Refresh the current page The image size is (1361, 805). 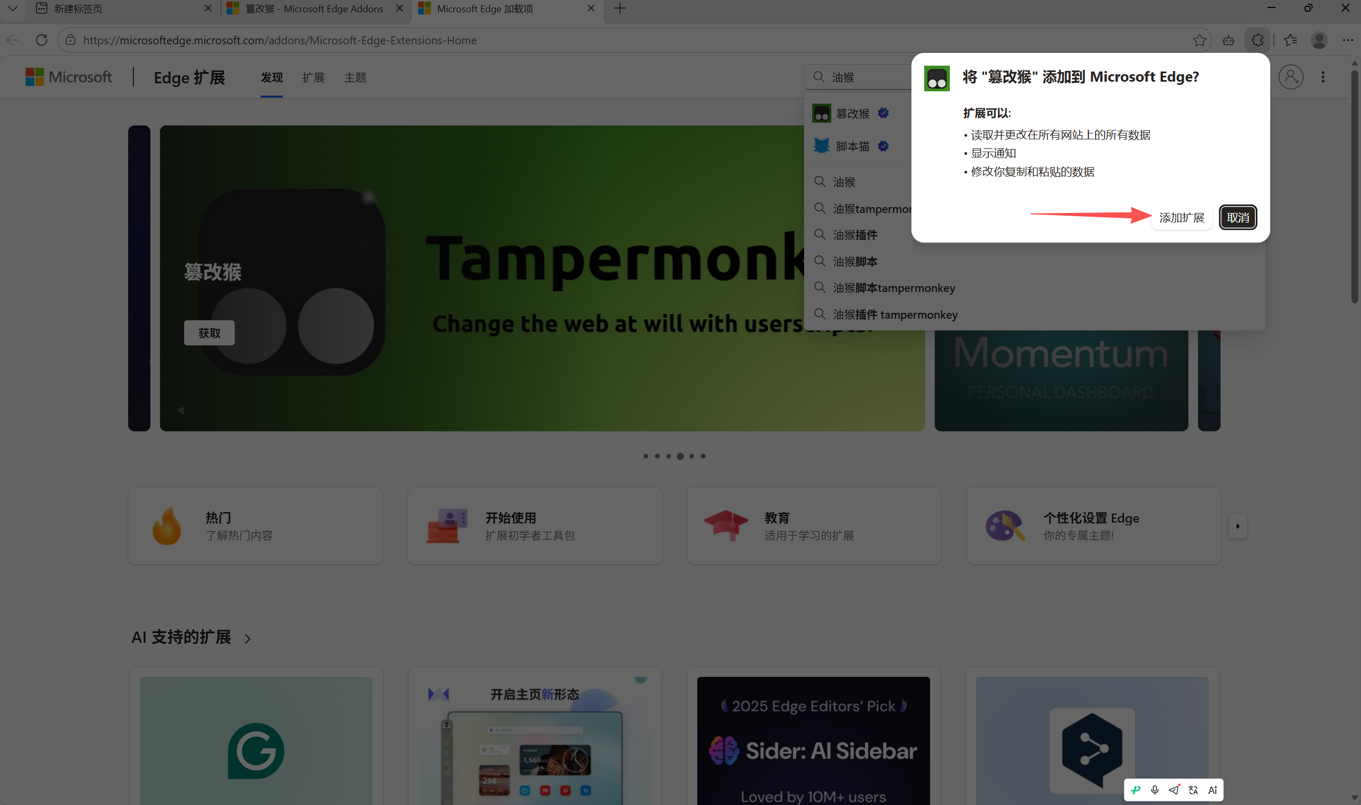coord(41,40)
